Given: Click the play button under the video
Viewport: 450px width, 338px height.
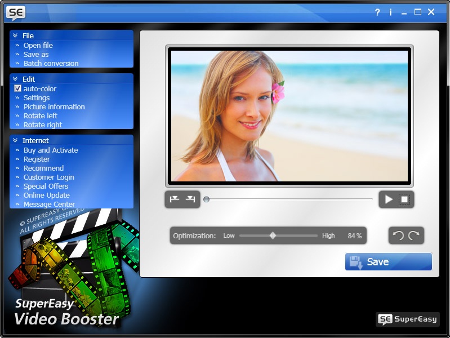Looking at the screenshot, I should pyautogui.click(x=389, y=199).
